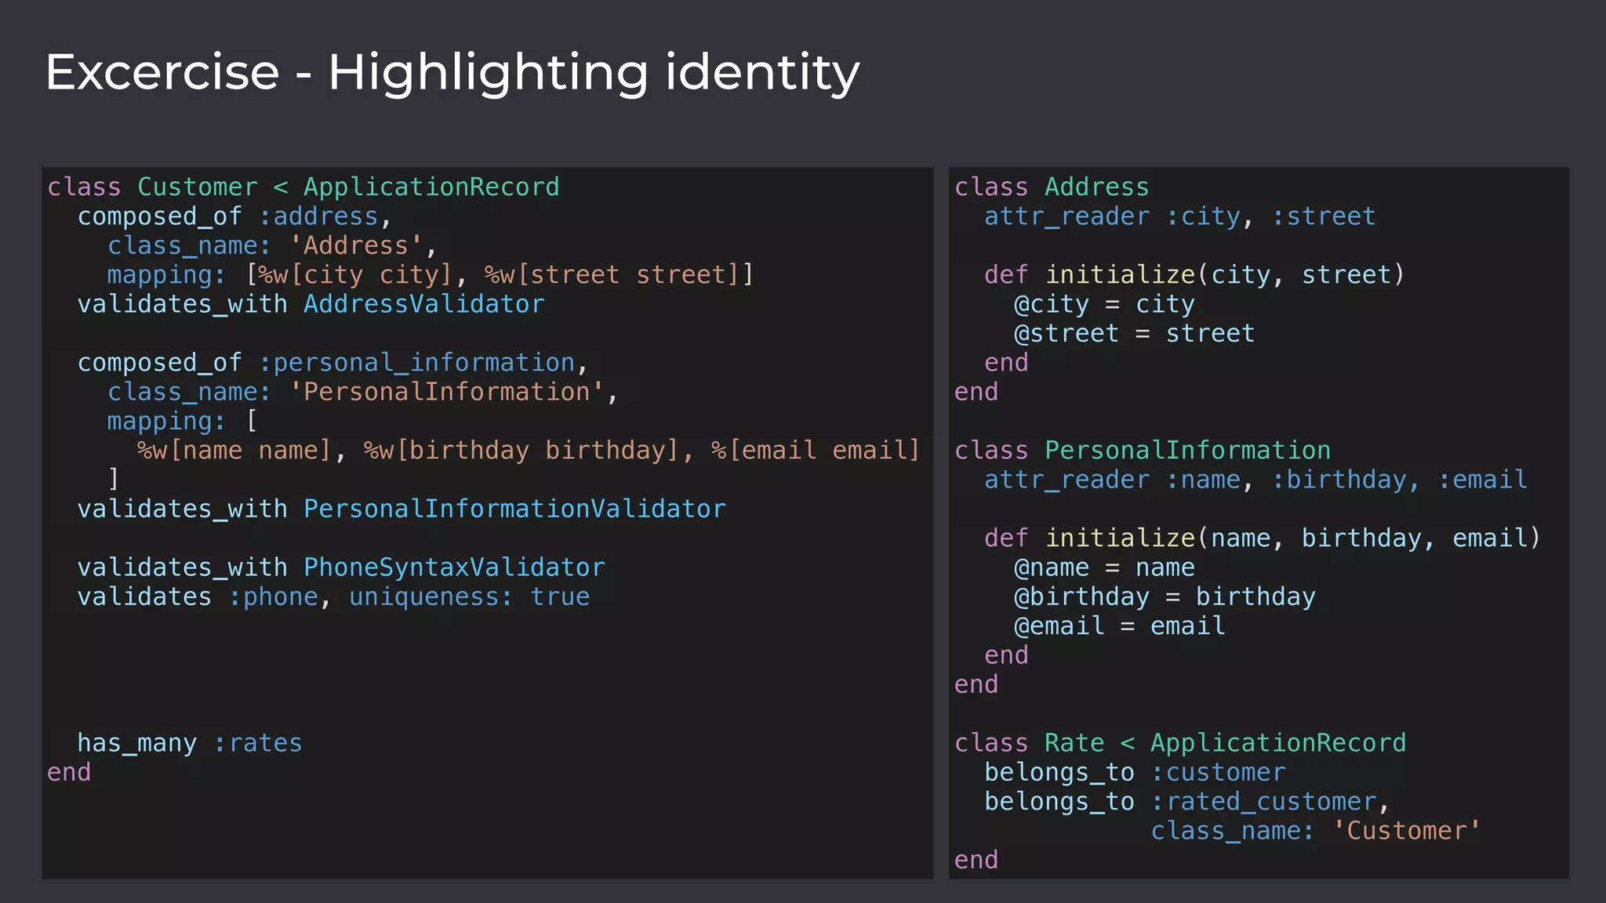Viewport: 1606px width, 903px height.
Task: Click the line '@name = name'
Action: coord(1104,568)
